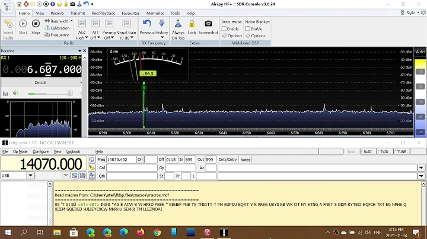Open Noise Blanker Options

256,35
